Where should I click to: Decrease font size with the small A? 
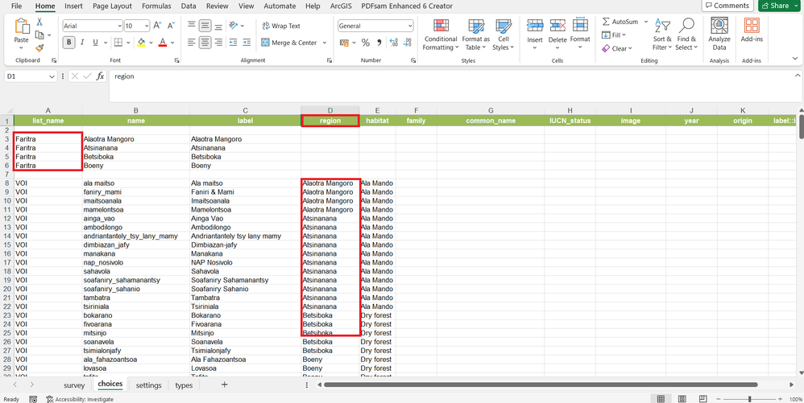click(x=170, y=26)
